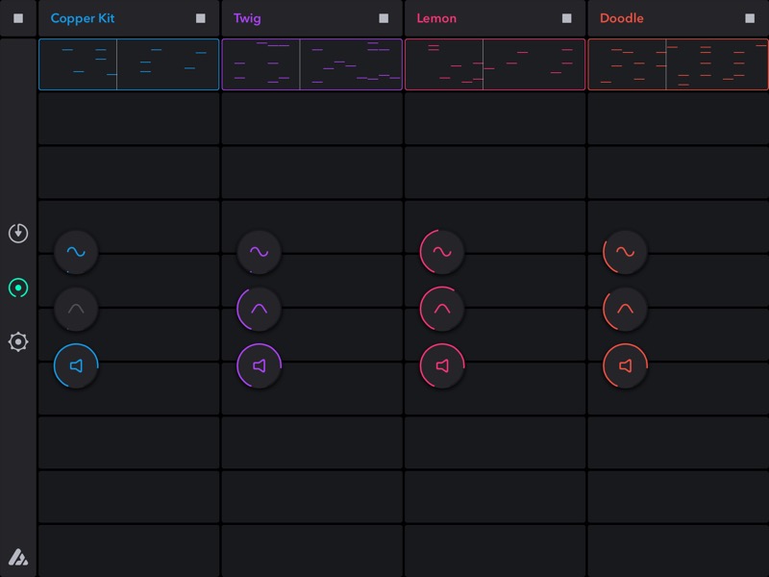
Task: Open the metronome tempo icon in sidebar
Action: (x=18, y=233)
